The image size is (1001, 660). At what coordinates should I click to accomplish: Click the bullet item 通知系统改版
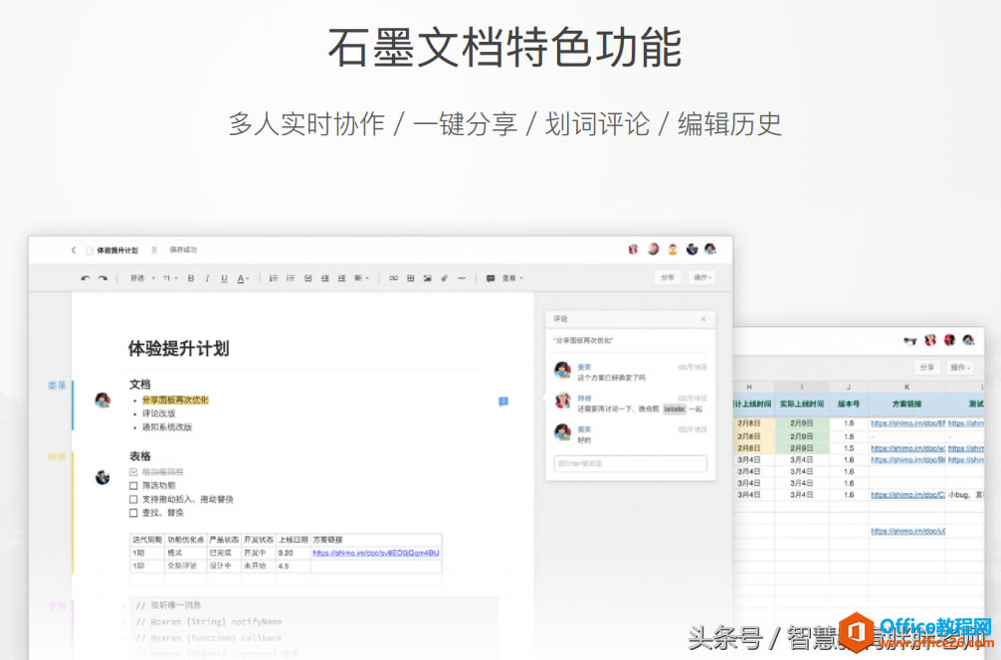tap(166, 426)
